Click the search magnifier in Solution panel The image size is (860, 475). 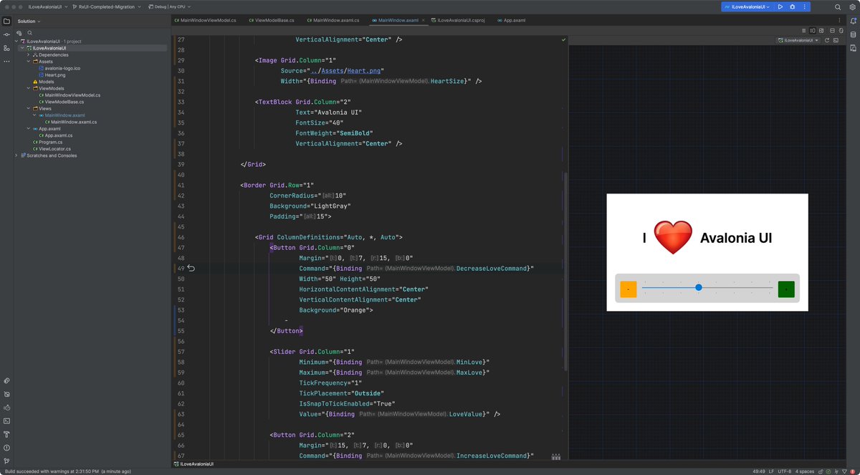point(29,33)
